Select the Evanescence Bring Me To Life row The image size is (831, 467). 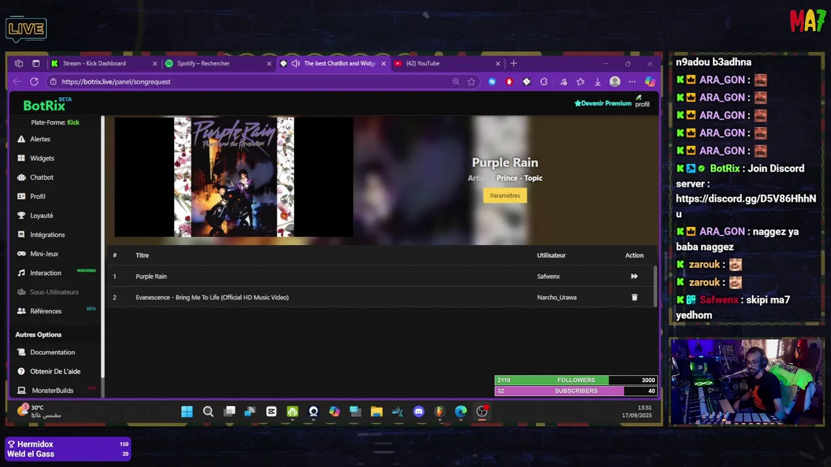click(x=380, y=297)
